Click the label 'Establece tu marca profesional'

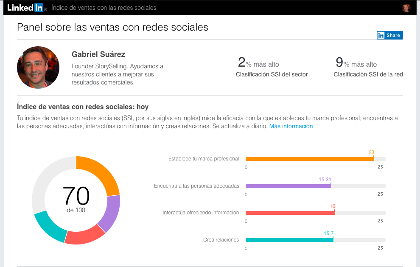(x=204, y=159)
